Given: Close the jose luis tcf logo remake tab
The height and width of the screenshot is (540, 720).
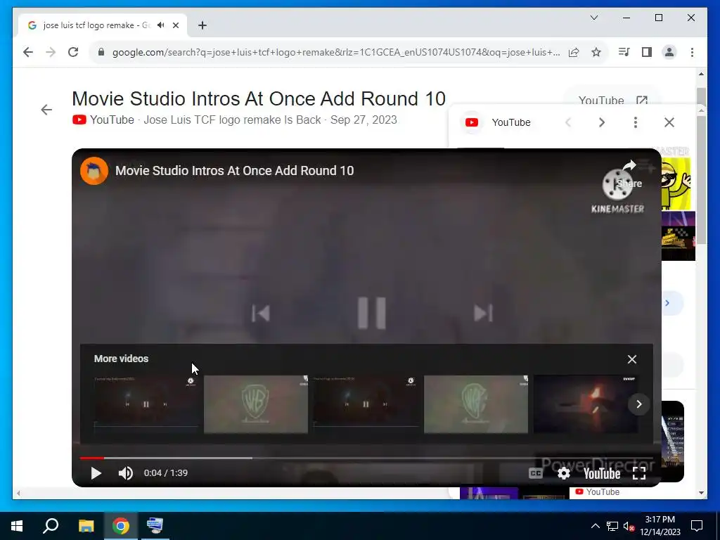Looking at the screenshot, I should [x=176, y=25].
